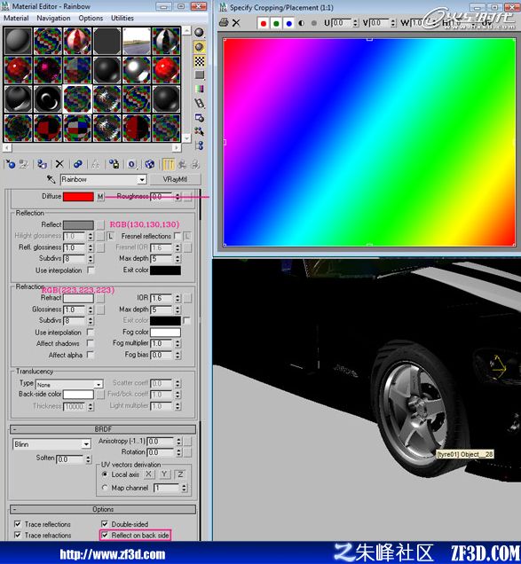Click Put to Library icon
Viewport: 521px width, 564px height.
[x=114, y=164]
